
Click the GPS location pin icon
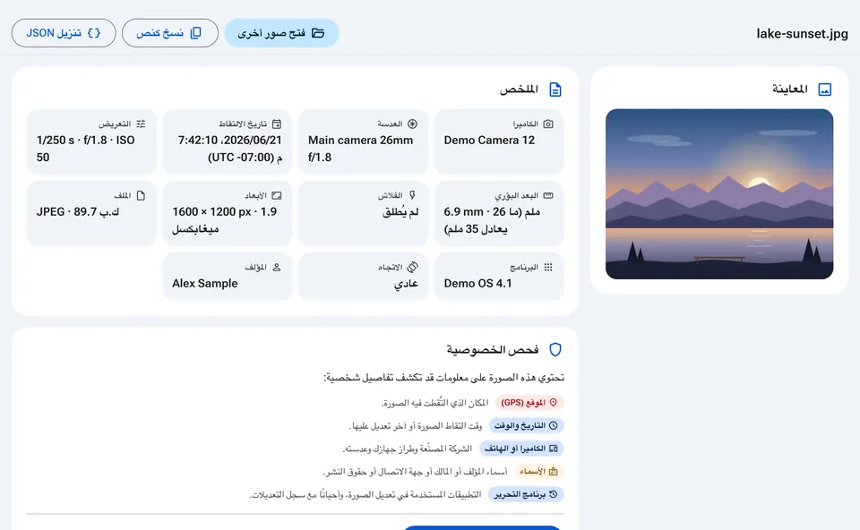(x=554, y=403)
